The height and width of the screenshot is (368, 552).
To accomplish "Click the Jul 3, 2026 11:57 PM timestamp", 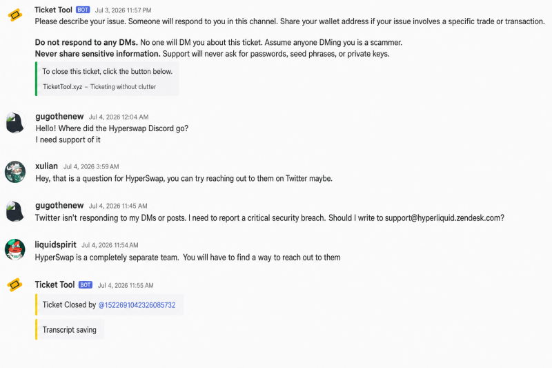I will [124, 10].
